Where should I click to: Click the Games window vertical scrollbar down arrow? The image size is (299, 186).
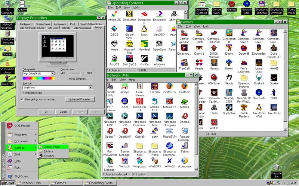285,129
